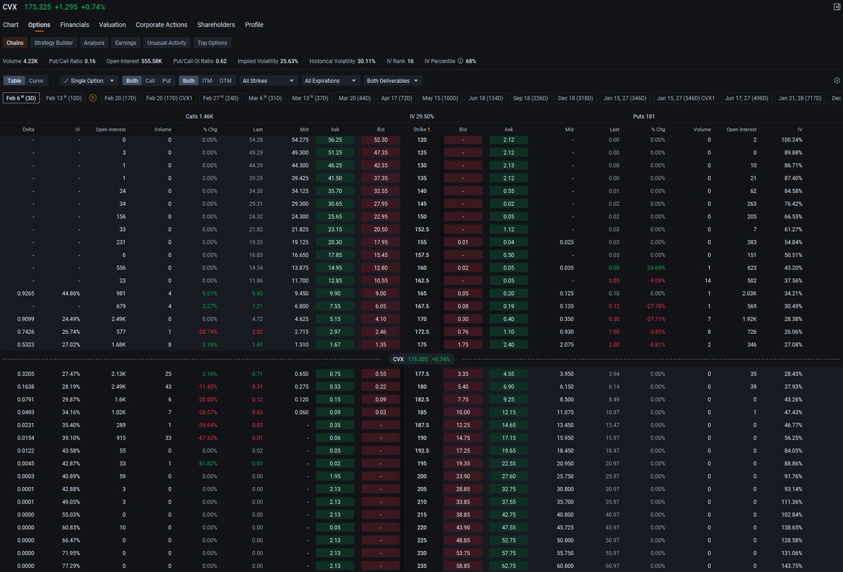Open the Strategy Builder sub-tab
The image size is (843, 572).
tap(53, 43)
